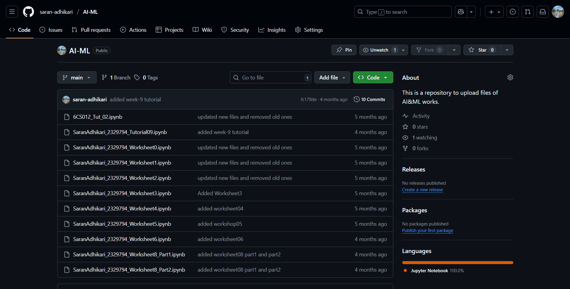View the 10 Commits history

[x=369, y=100]
